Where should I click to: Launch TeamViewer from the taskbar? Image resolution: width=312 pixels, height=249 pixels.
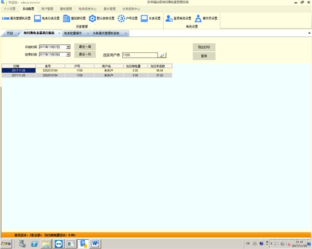pyautogui.click(x=59, y=244)
